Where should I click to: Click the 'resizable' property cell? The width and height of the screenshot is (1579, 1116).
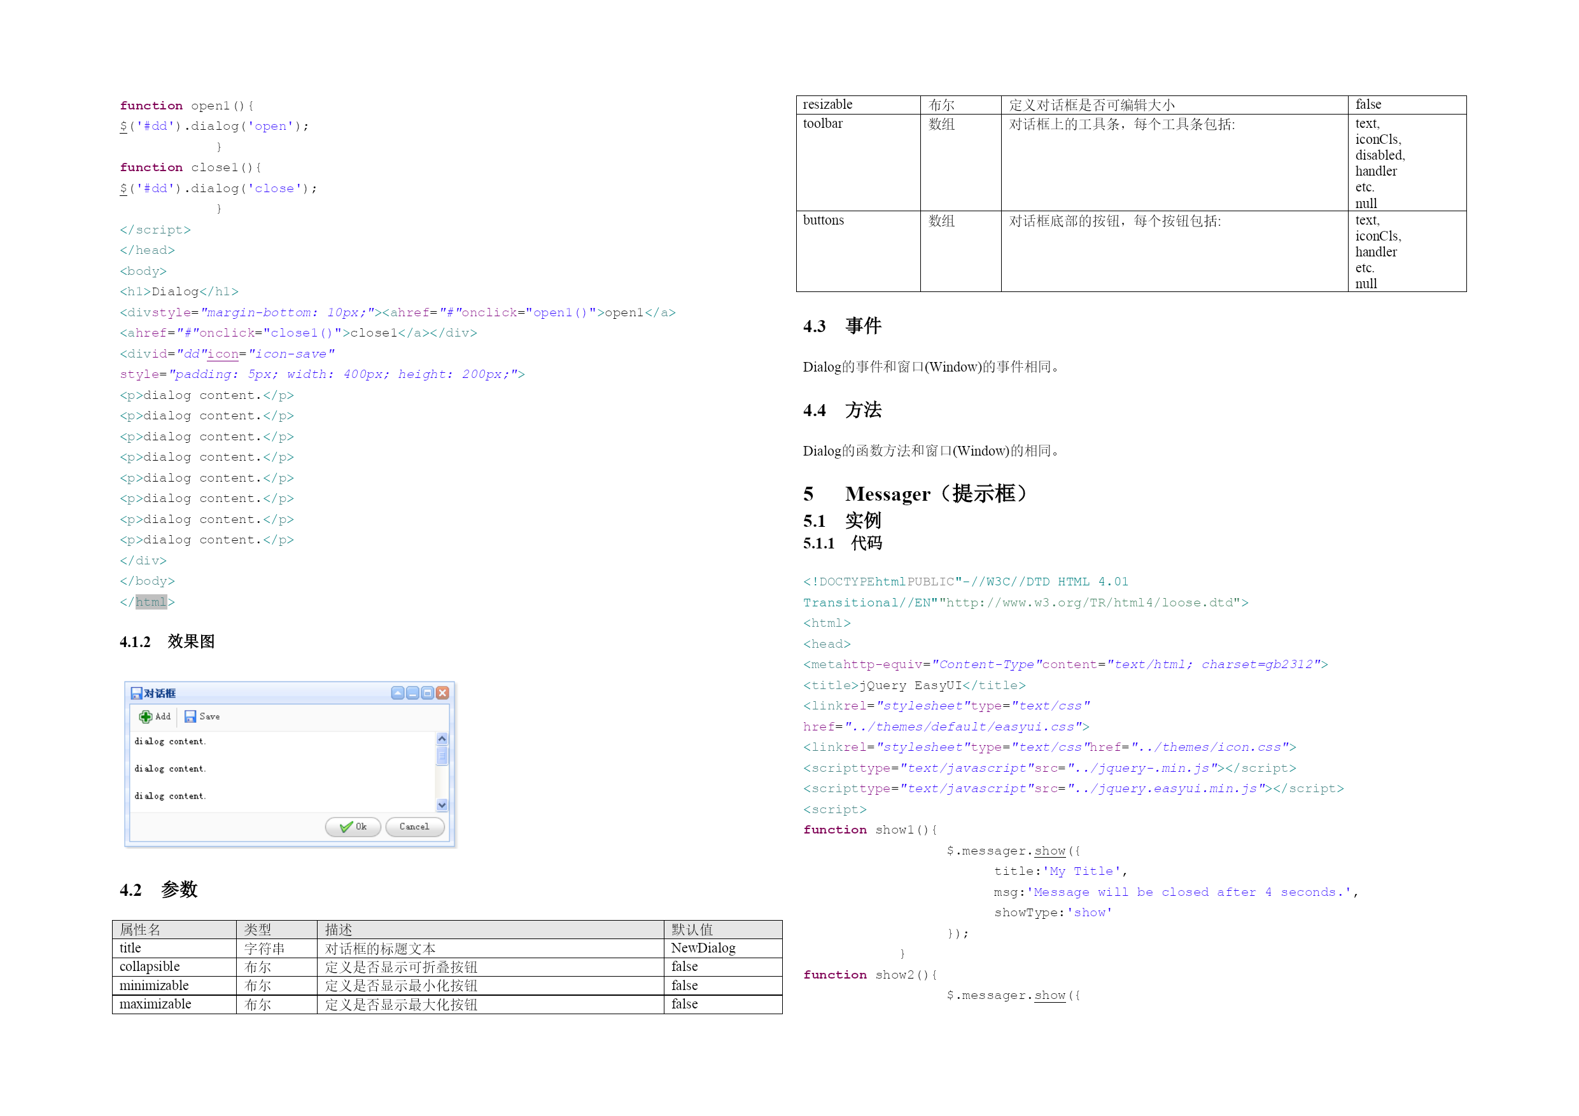[x=859, y=104]
